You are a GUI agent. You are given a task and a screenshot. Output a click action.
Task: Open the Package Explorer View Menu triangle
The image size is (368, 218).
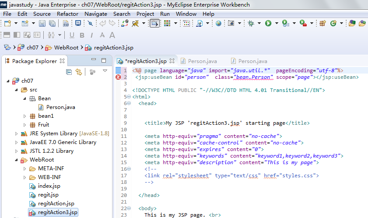(x=105, y=71)
